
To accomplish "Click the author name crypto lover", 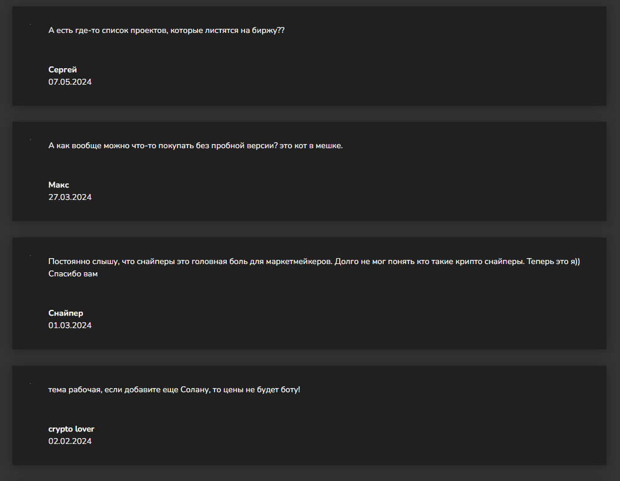I will pos(71,429).
